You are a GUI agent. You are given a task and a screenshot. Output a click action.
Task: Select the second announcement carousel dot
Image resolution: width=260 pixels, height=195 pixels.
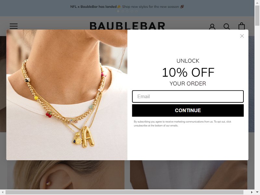pyautogui.click(x=123, y=11)
